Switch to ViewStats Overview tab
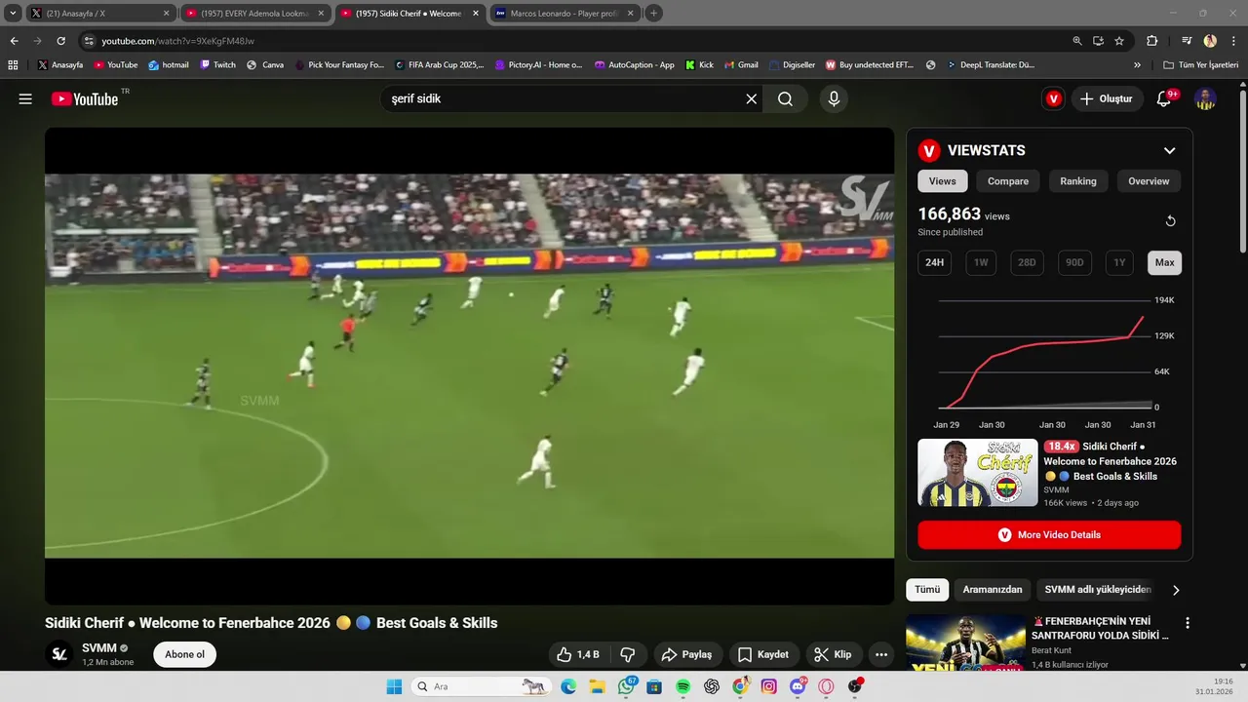The height and width of the screenshot is (702, 1248). pyautogui.click(x=1149, y=181)
